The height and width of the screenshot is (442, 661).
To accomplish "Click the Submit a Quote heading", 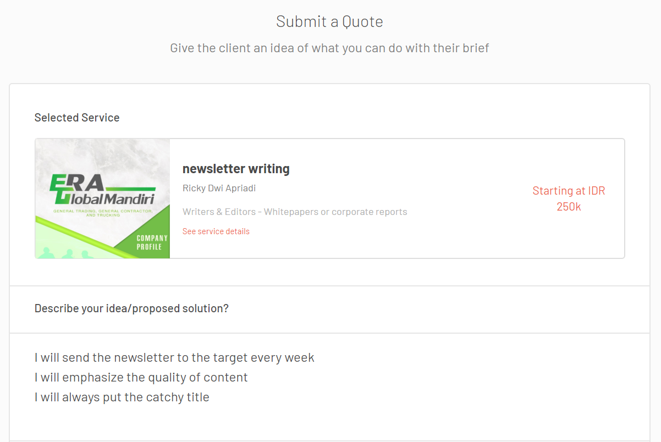I will [x=329, y=21].
